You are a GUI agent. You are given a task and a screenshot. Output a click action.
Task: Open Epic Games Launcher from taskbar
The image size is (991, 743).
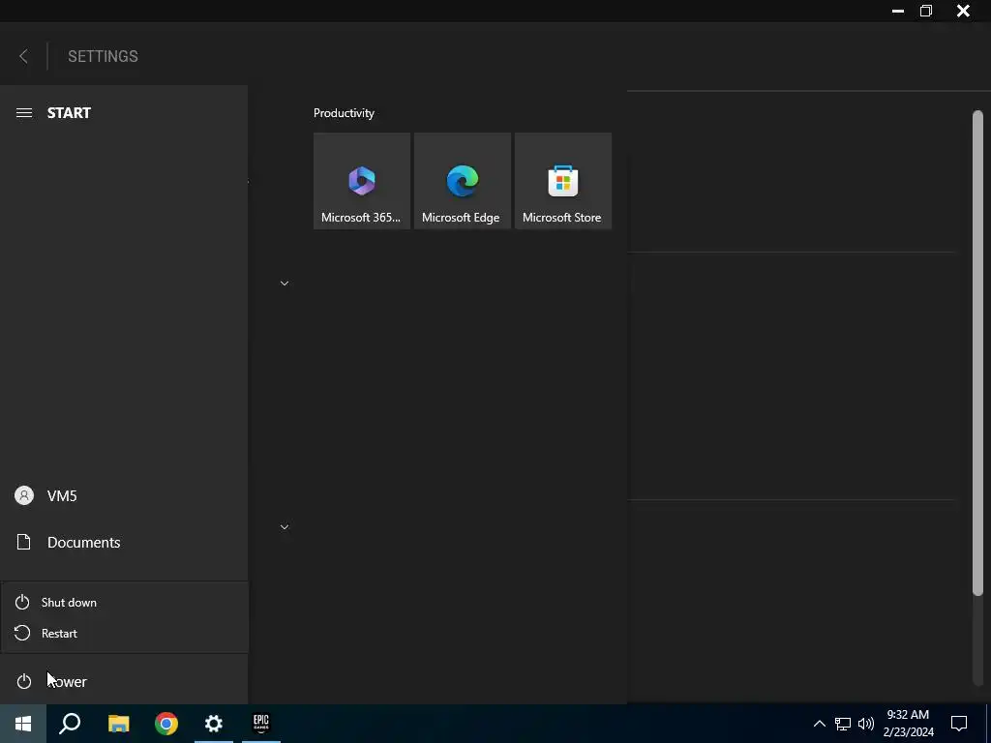pos(261,724)
